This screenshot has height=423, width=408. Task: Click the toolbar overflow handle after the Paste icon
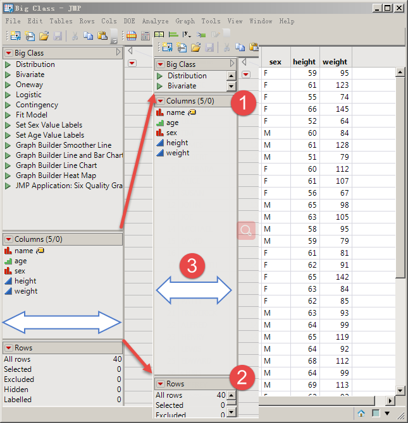point(114,37)
